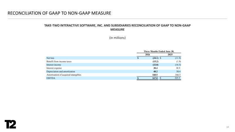
Task: Click the 'EBITDA' row label
Action: pyautogui.click(x=51, y=78)
